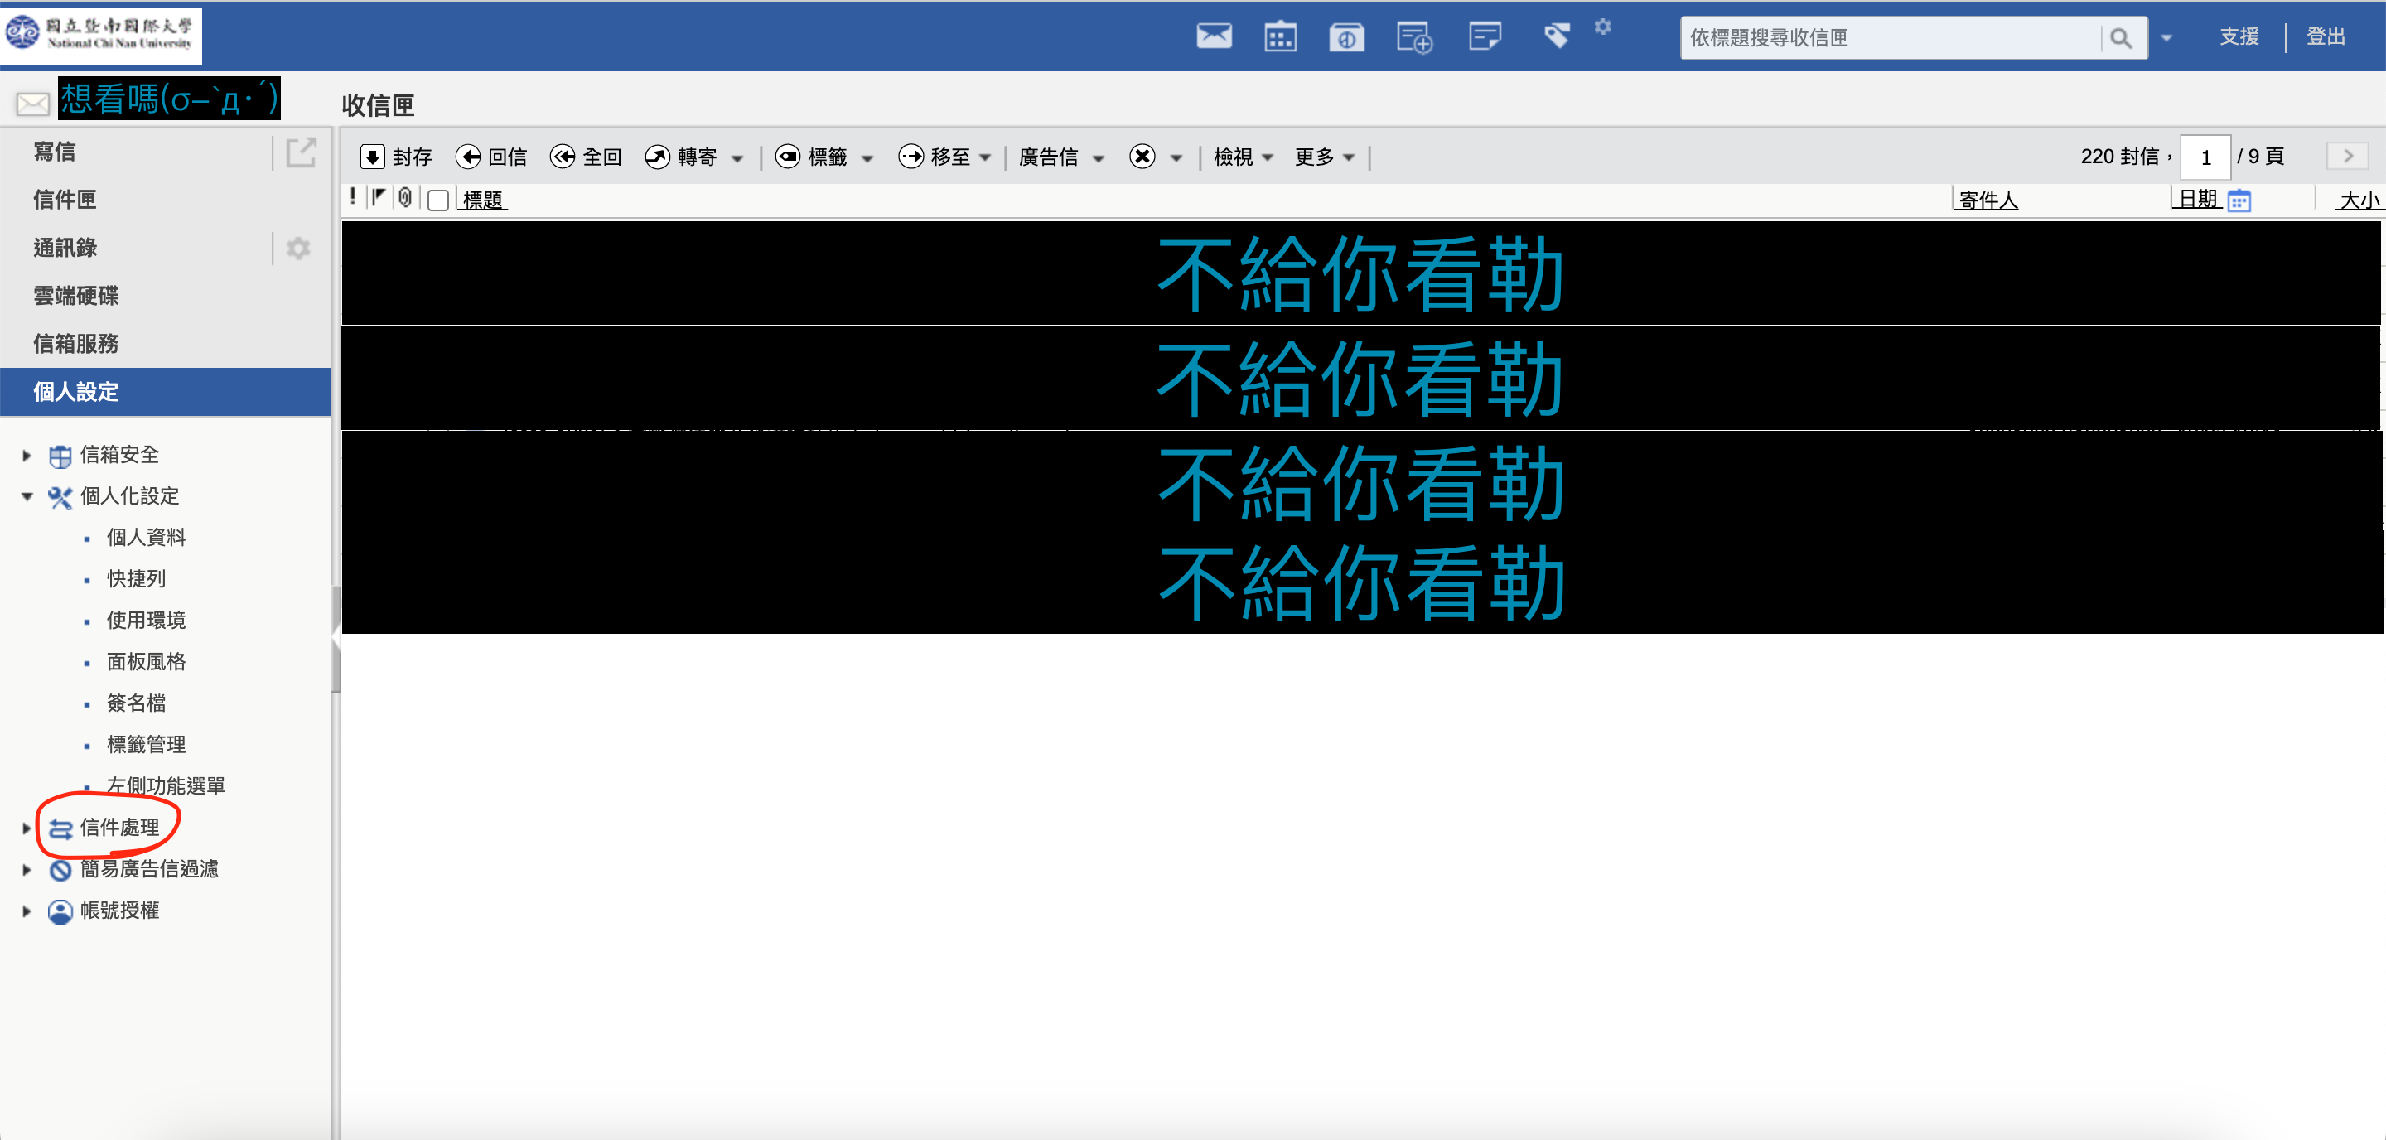Viewport: 2386px width, 1140px height.
Task: Open the cloud drive icon in top bar
Action: point(1345,37)
